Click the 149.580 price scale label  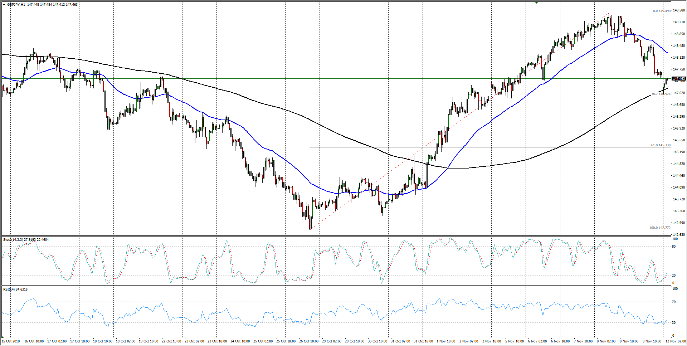tap(679, 10)
